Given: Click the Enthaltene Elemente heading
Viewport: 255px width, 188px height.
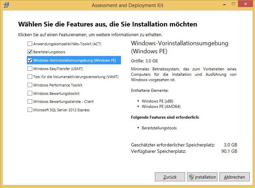Looking at the screenshot, I should 150,90.
